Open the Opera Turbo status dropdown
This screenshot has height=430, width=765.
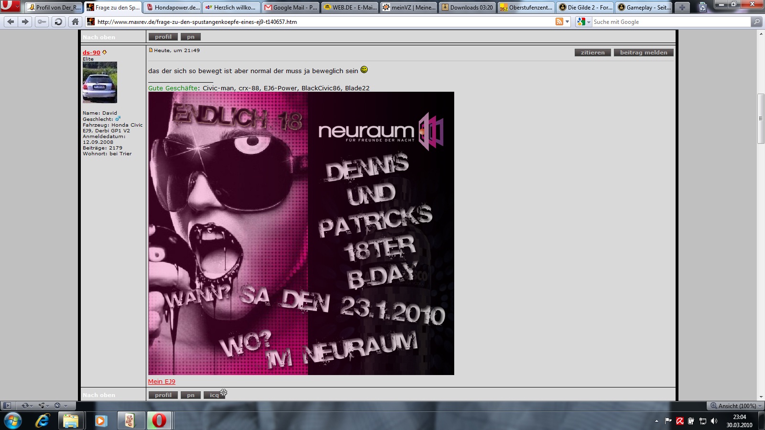click(60, 406)
